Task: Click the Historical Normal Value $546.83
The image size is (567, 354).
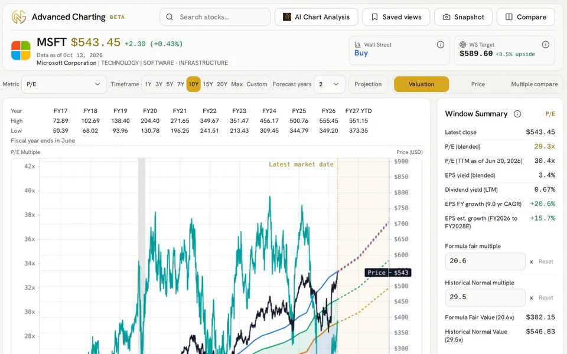Action: coord(540,332)
